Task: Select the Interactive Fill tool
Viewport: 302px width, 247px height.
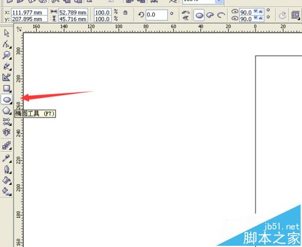Action: coord(7,192)
